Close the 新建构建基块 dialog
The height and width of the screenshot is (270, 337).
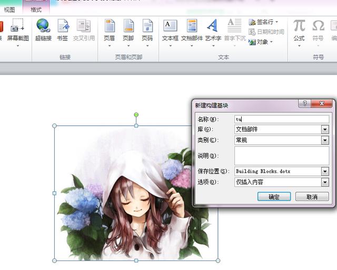322,103
